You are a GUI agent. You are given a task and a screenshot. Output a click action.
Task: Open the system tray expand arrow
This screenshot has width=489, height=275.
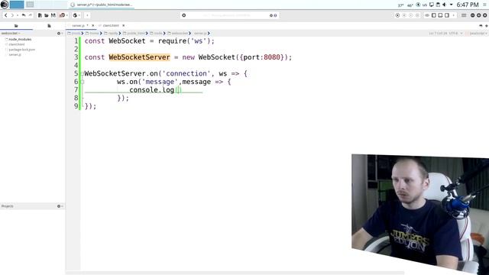pyautogui.click(x=451, y=5)
